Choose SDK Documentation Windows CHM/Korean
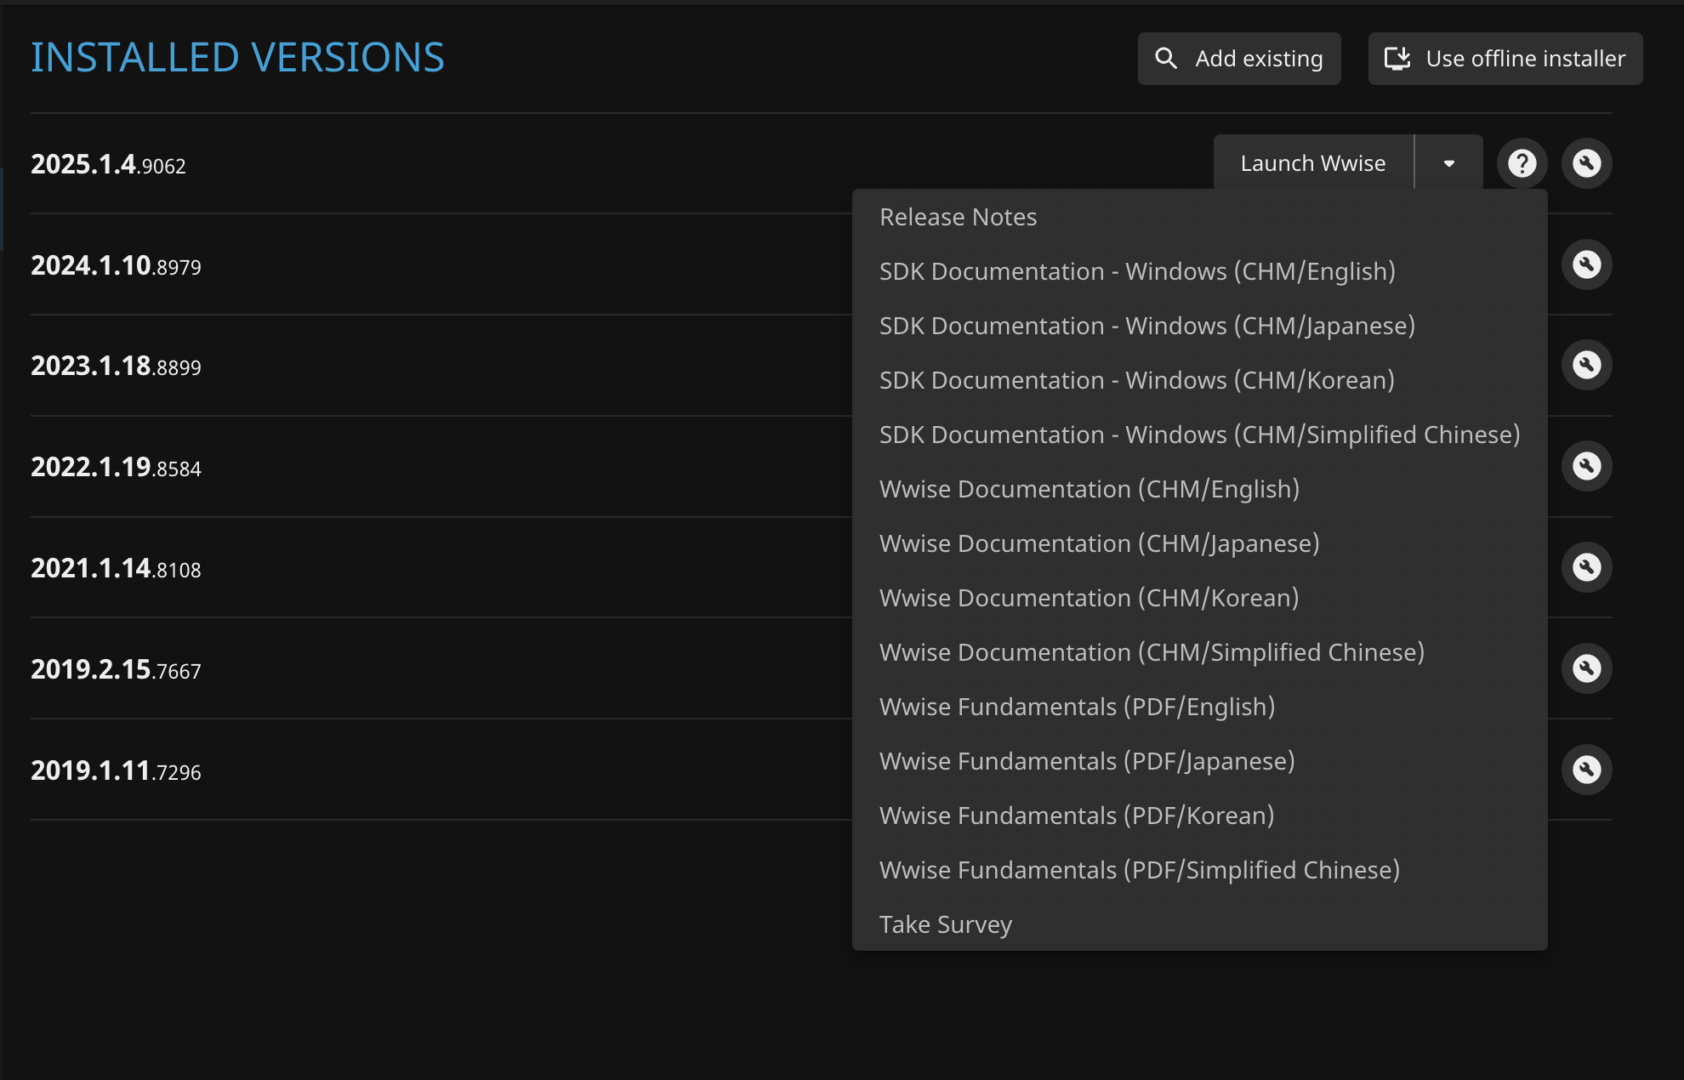1684x1080 pixels. pos(1136,381)
